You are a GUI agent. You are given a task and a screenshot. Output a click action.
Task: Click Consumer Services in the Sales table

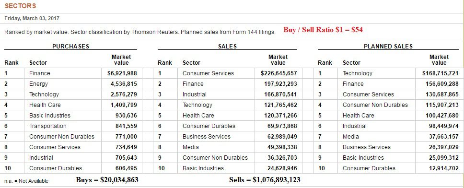point(208,73)
